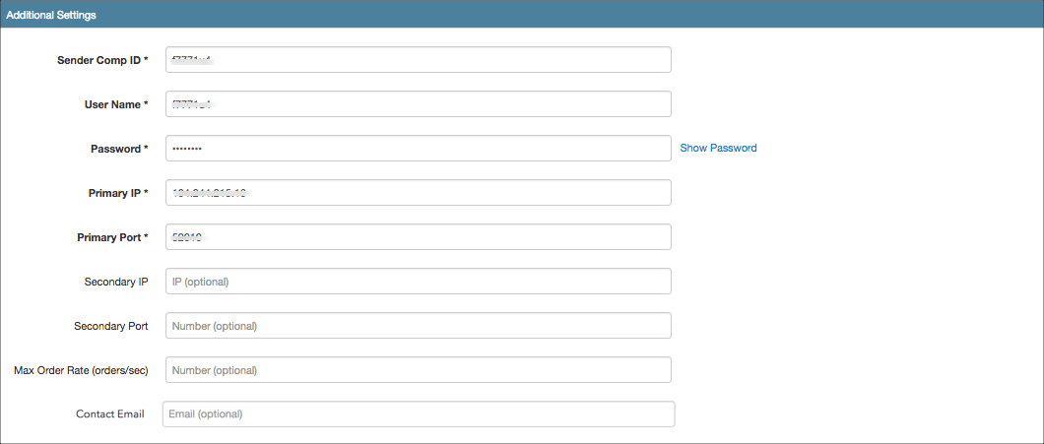Viewport: 1044px width, 444px height.
Task: Focus the Primary IP input box
Action: [419, 192]
